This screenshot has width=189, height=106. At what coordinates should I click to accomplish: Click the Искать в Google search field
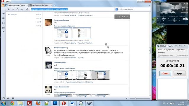pyautogui.click(x=135, y=9)
